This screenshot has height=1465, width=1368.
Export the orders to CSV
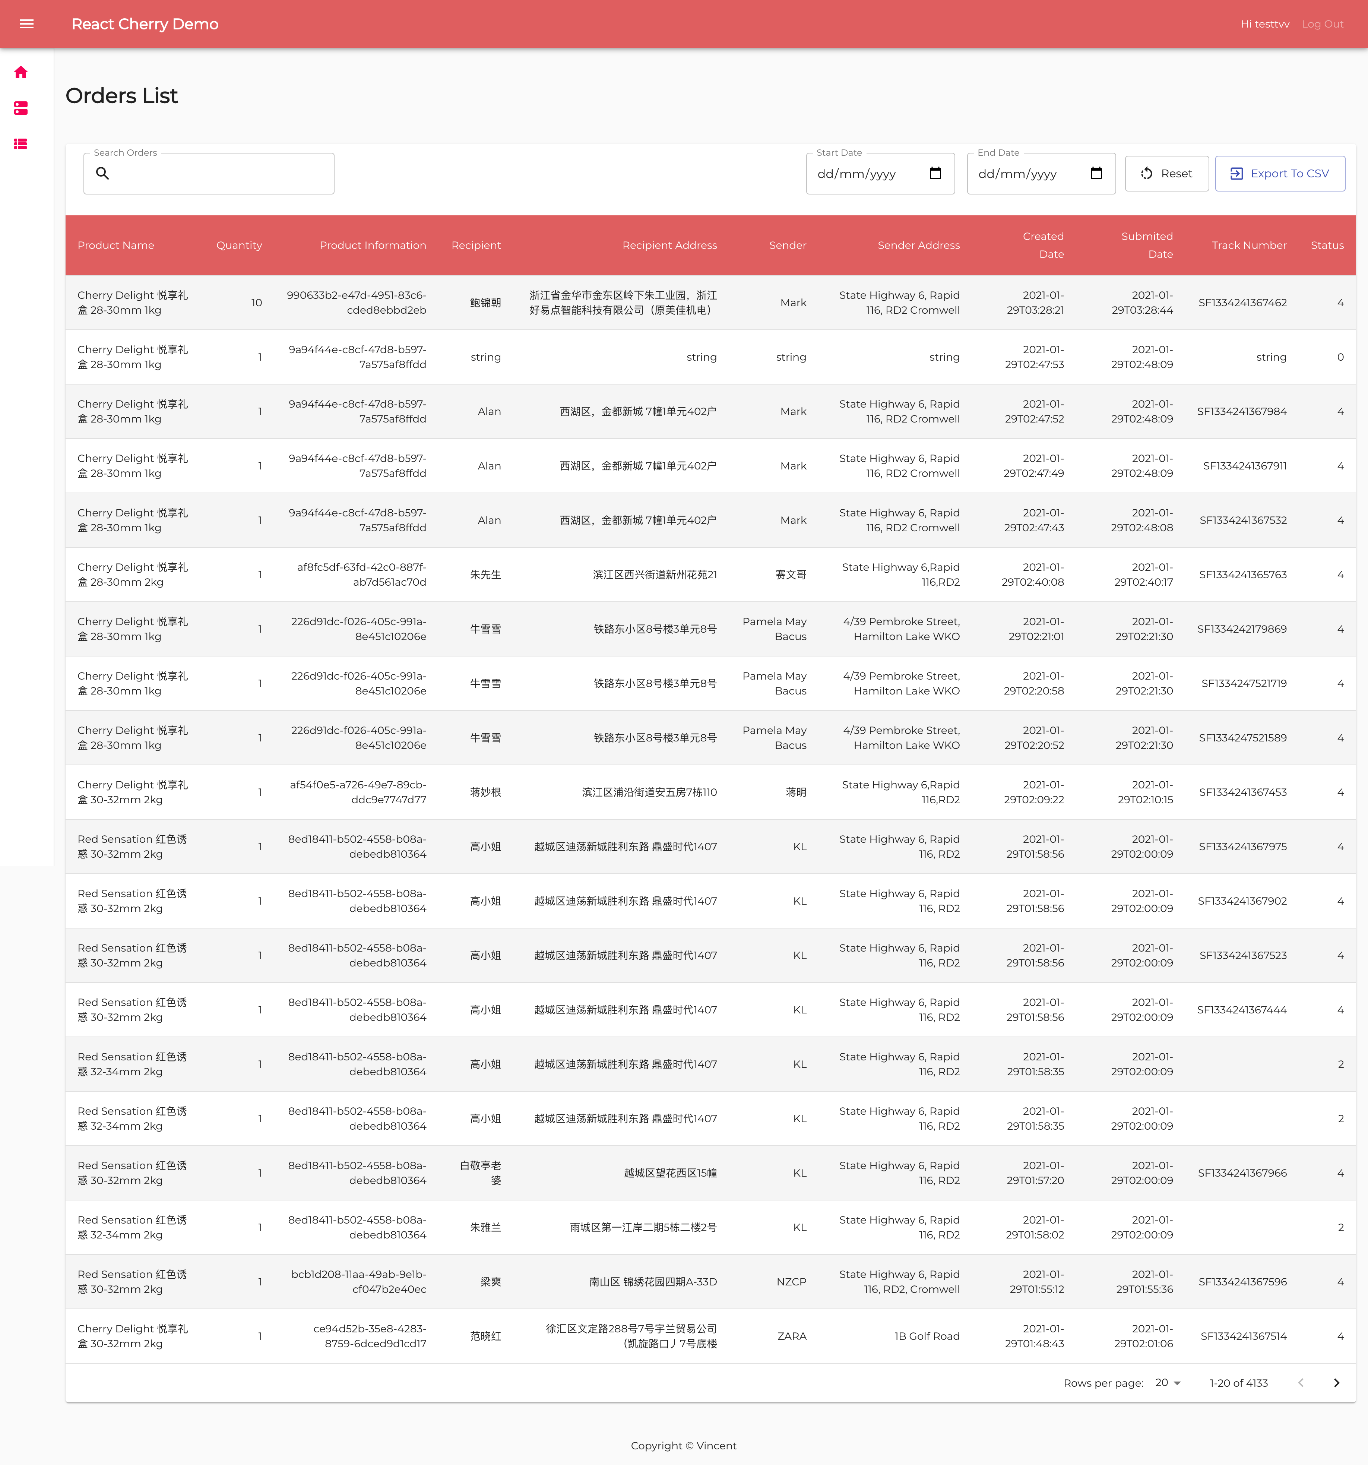(x=1280, y=173)
